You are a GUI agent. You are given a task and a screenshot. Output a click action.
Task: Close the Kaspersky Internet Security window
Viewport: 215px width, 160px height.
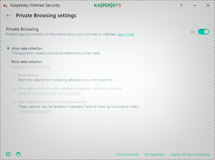[x=208, y=5]
